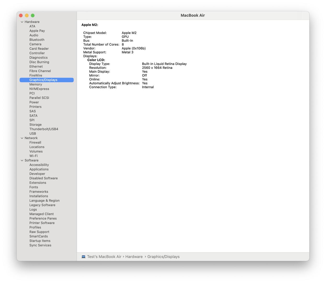Show Memory information
Viewport: 326px width, 283px height.
point(36,84)
